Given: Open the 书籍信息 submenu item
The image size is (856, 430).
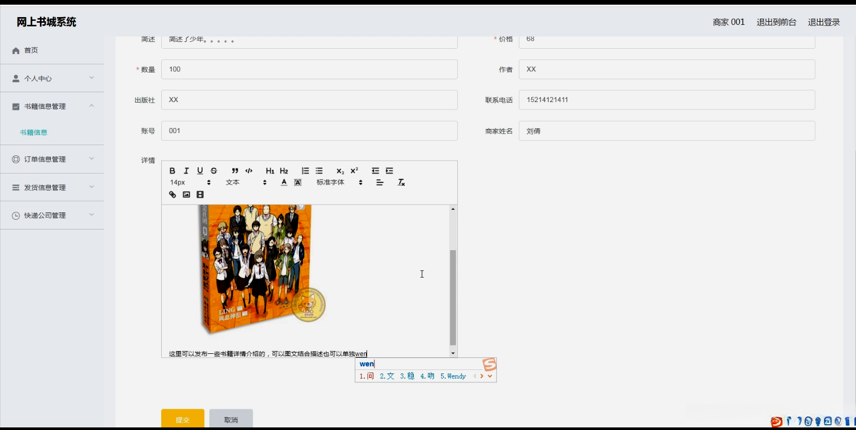Looking at the screenshot, I should (34, 133).
